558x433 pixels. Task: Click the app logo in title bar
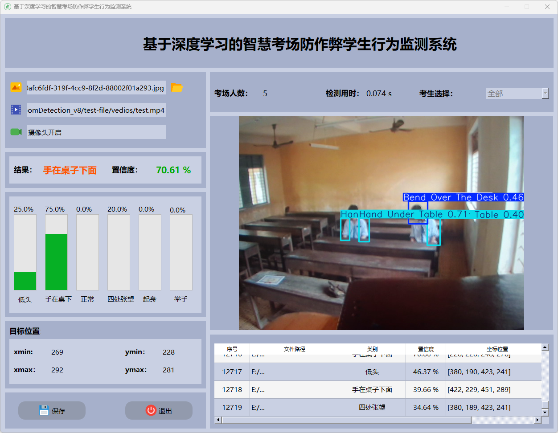(x=7, y=7)
